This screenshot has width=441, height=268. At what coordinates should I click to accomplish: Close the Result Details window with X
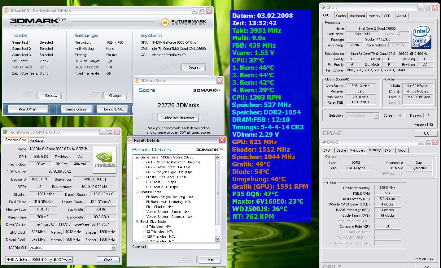click(222, 140)
